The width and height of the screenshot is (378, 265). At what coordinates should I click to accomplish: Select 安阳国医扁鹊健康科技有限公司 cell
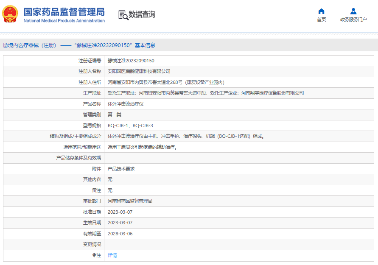click(139, 71)
